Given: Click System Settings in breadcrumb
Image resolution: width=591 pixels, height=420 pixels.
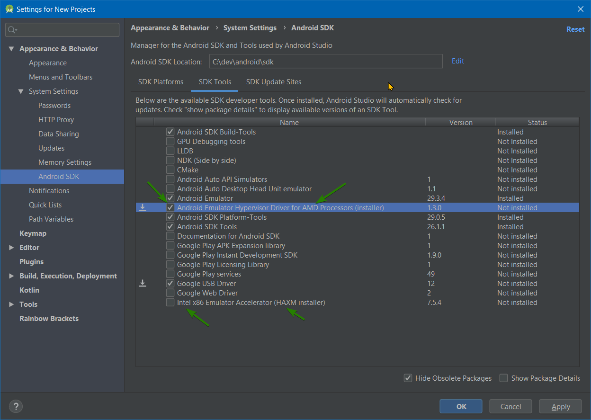Looking at the screenshot, I should 250,28.
